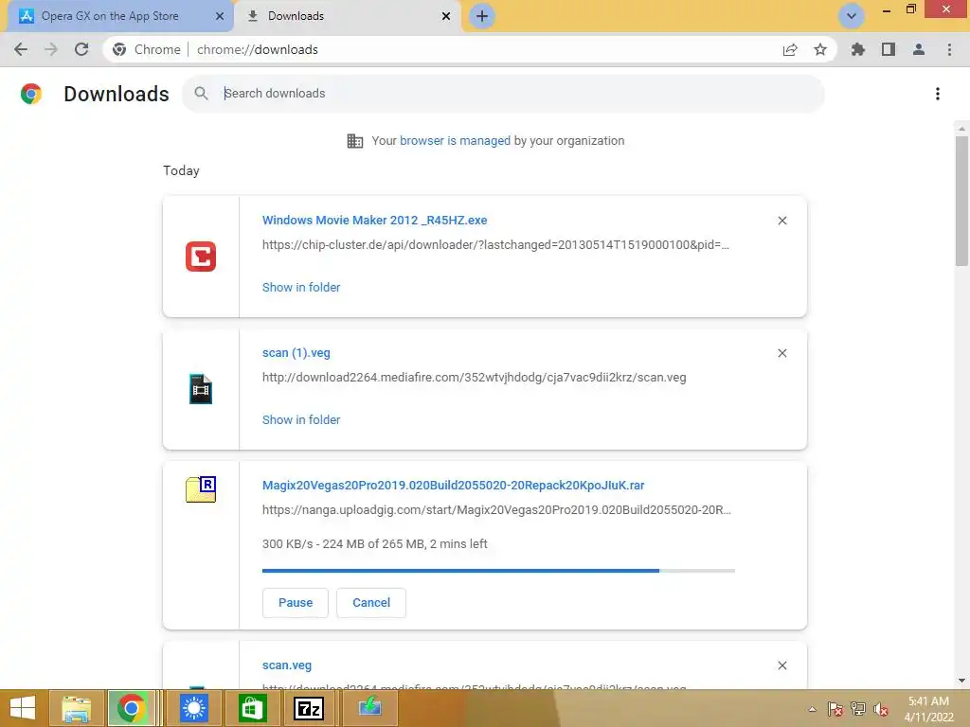
Task: Click the network tray icon
Action: [857, 709]
